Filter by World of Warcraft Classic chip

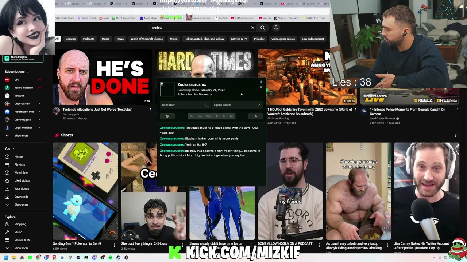[147, 39]
